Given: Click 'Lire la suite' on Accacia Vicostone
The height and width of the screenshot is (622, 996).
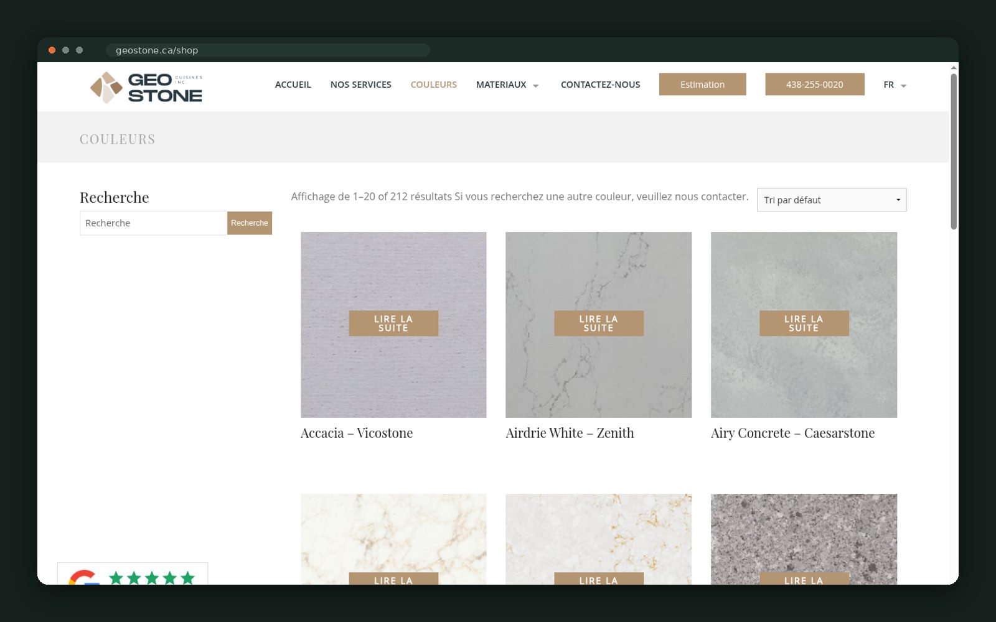Looking at the screenshot, I should point(393,323).
